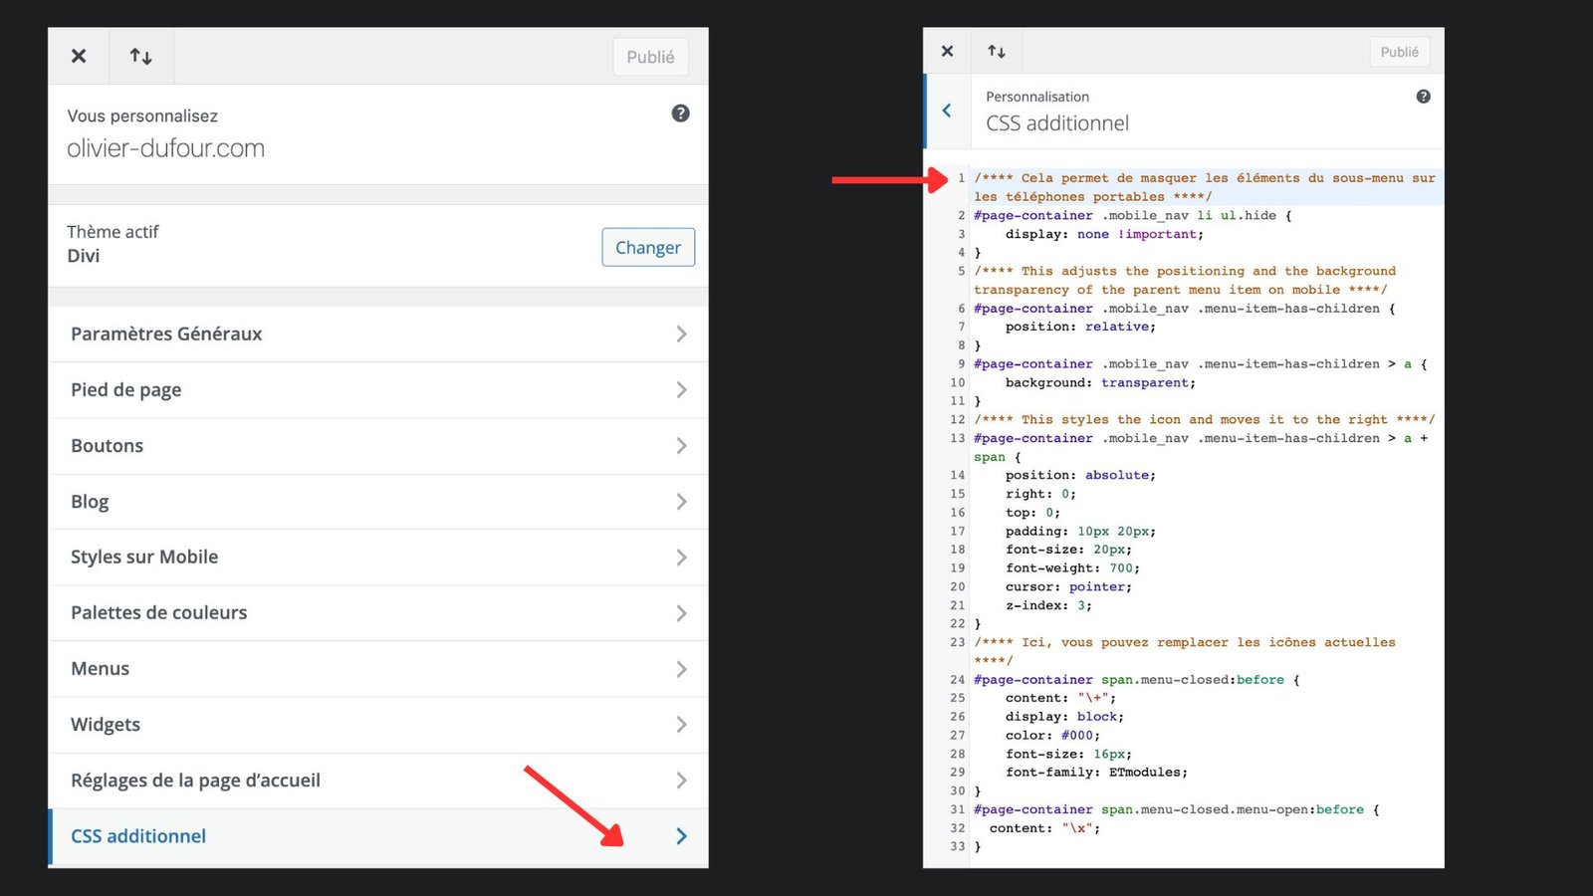Expand chevron on Blog row
This screenshot has height=896, width=1593.
(x=682, y=502)
